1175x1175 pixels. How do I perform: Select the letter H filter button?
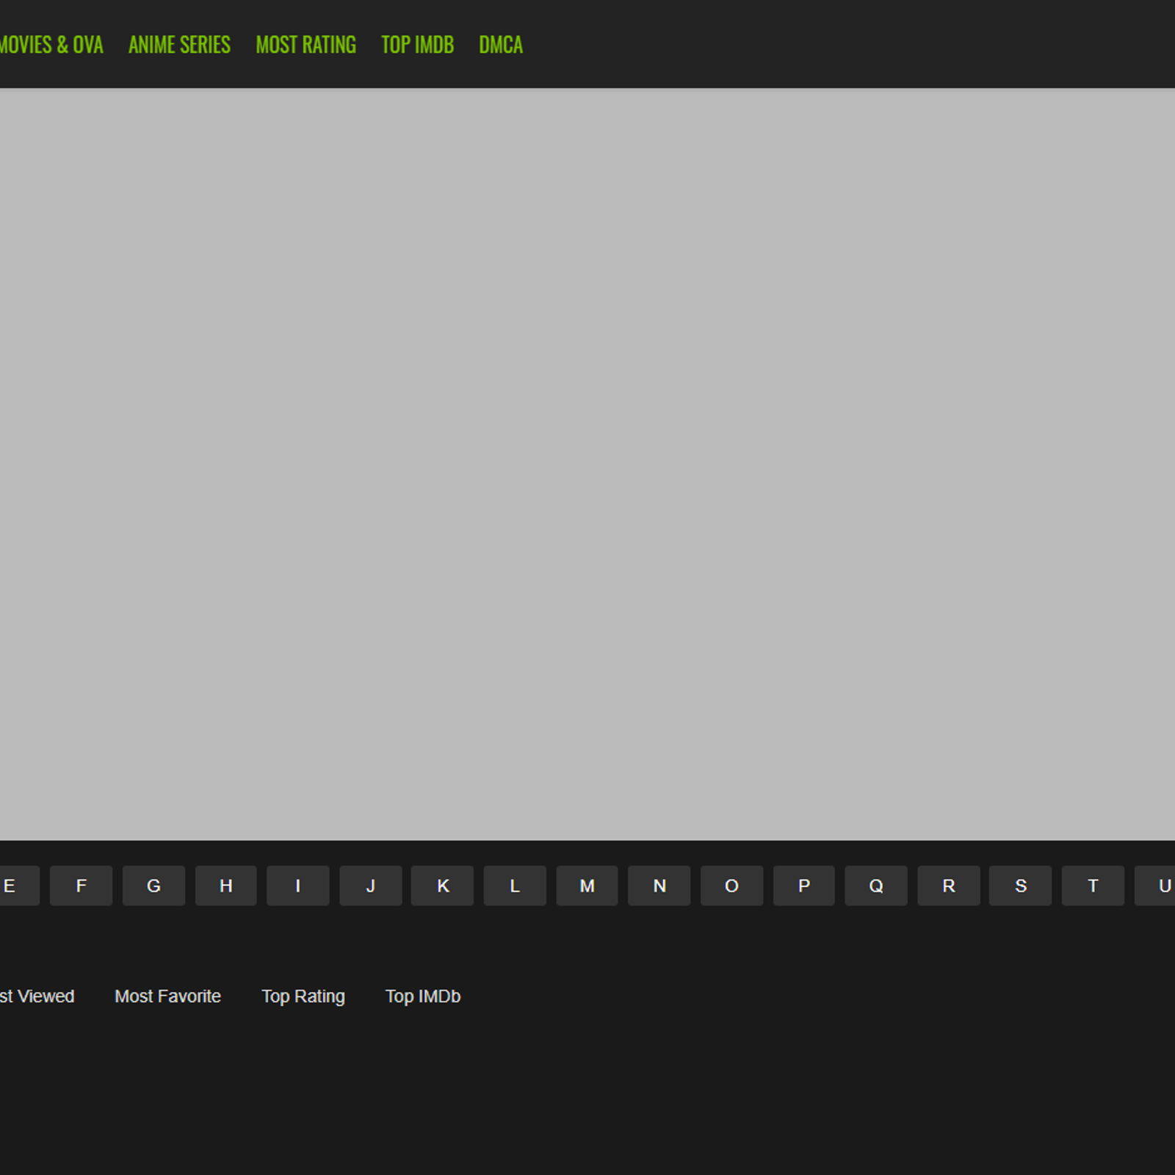[x=225, y=886]
